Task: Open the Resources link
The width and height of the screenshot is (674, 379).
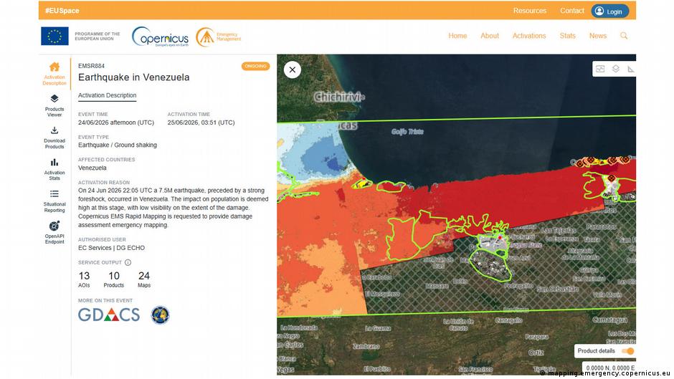Action: 530,11
